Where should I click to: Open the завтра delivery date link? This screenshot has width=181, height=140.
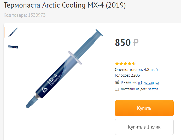[x=153, y=89]
